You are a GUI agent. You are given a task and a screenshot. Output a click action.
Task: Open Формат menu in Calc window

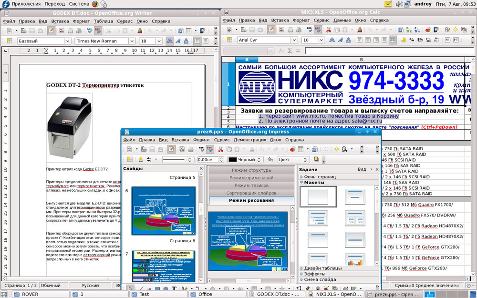pos(301,21)
